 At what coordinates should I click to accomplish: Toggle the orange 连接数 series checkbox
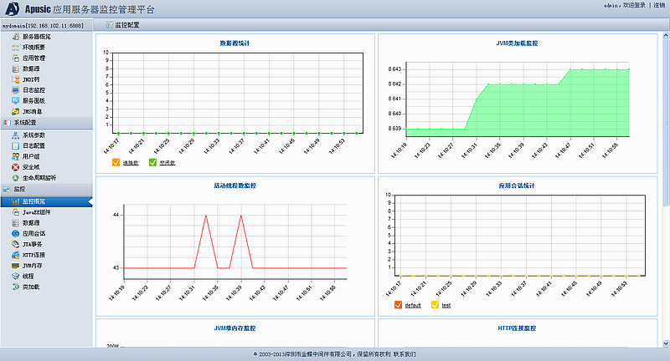pyautogui.click(x=116, y=162)
